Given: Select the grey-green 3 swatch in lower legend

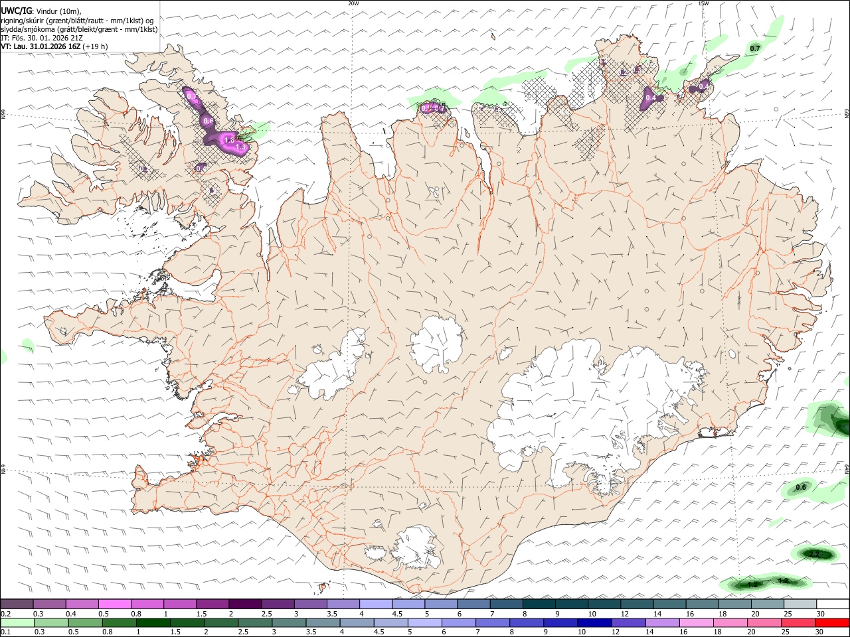Looking at the screenshot, I should click(x=289, y=622).
